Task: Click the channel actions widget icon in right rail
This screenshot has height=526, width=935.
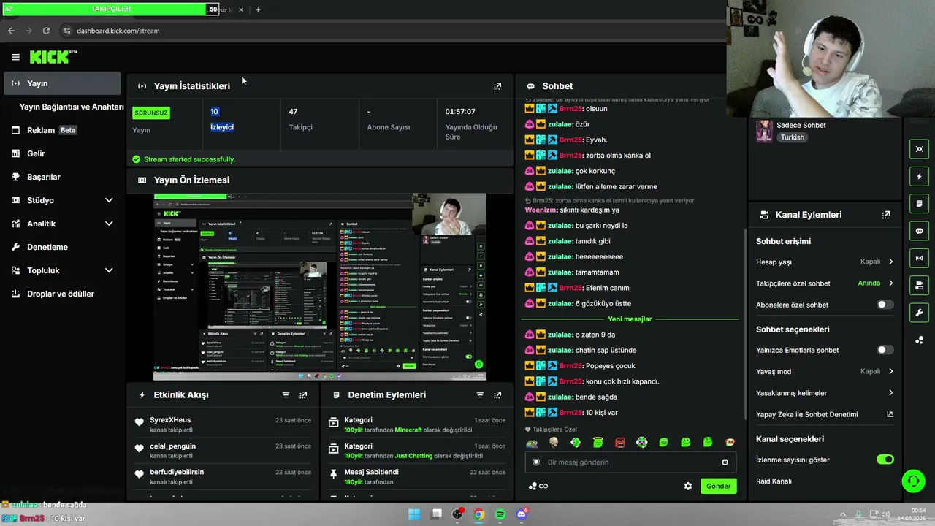Action: tap(919, 285)
